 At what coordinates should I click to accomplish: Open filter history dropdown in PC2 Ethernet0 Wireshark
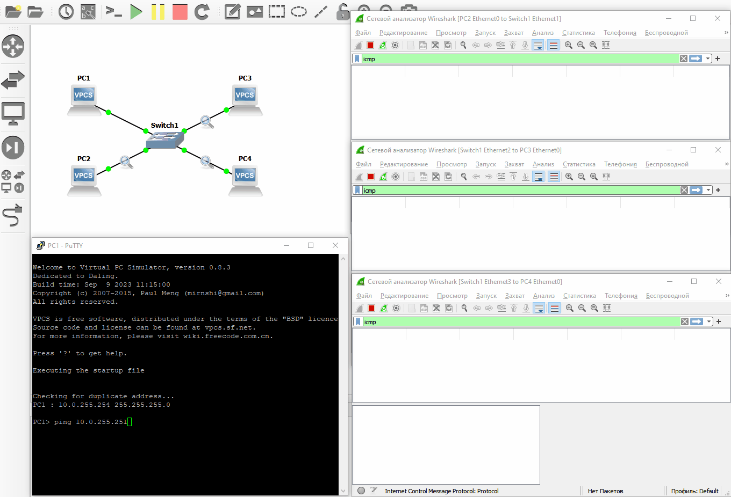pos(708,59)
